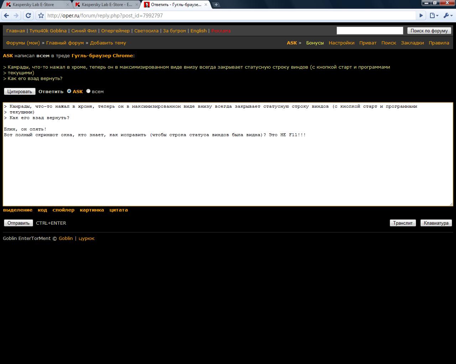Close the second Kaspersky Lab E-Store tab
The width and height of the screenshot is (456, 364).
point(136,5)
